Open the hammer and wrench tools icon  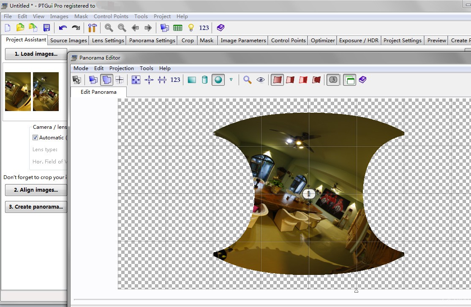coord(92,28)
